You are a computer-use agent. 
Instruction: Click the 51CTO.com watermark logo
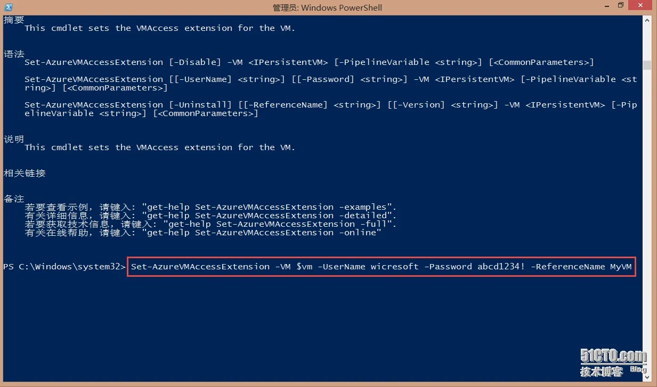pyautogui.click(x=613, y=362)
